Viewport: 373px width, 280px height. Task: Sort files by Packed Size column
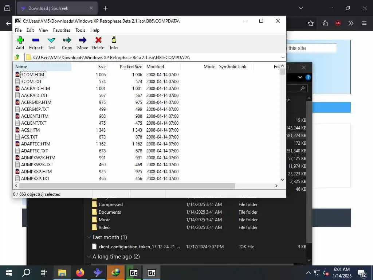pyautogui.click(x=126, y=67)
